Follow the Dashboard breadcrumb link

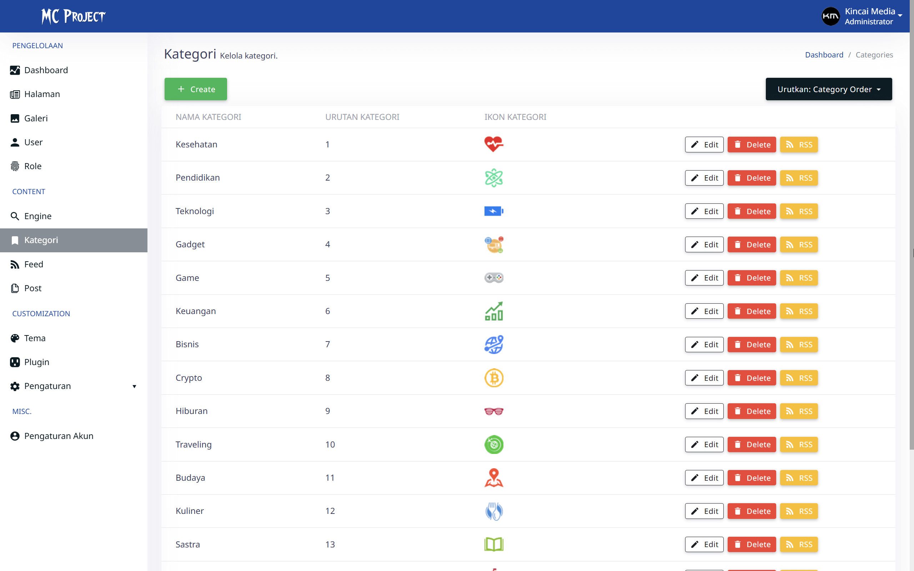coord(824,55)
